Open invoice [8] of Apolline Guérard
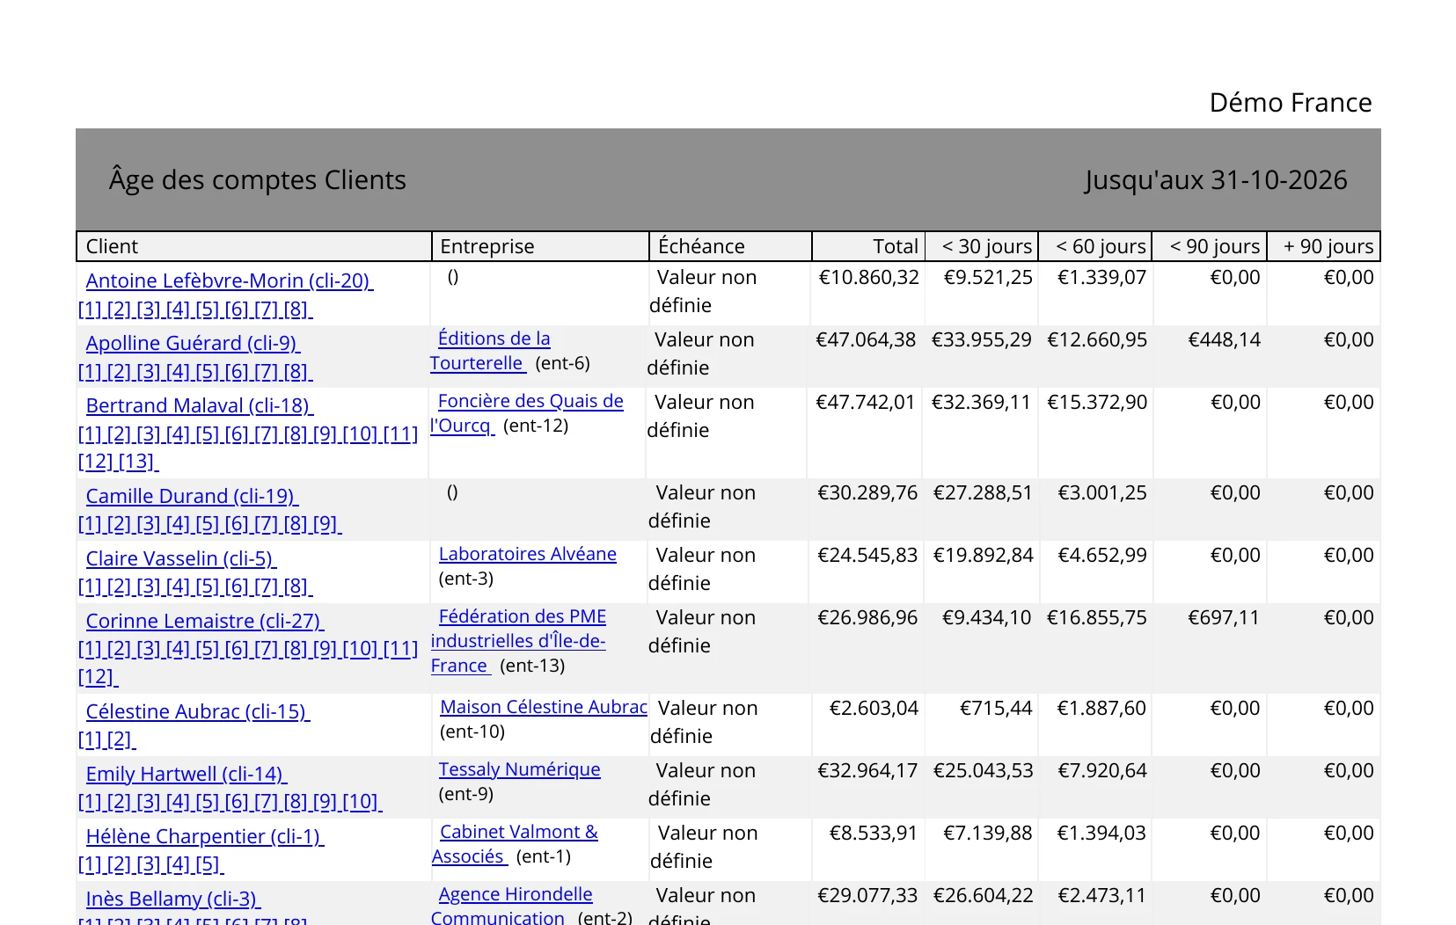1456x925 pixels. click(x=297, y=372)
